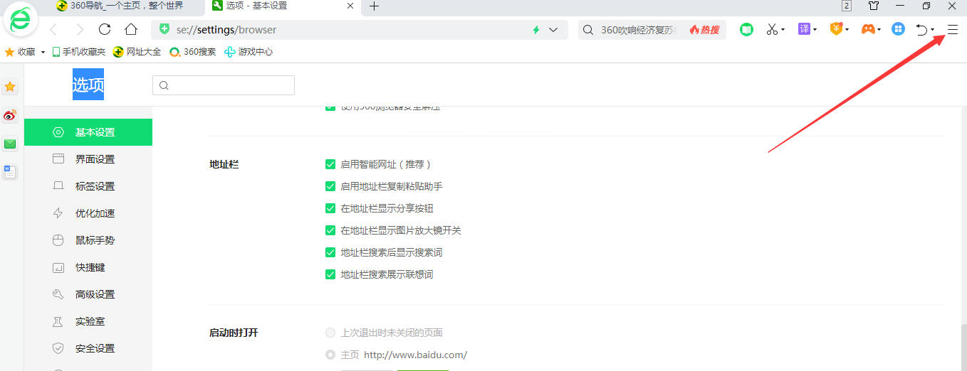Open 优化加速 settings section
This screenshot has height=371, width=967.
(88, 213)
